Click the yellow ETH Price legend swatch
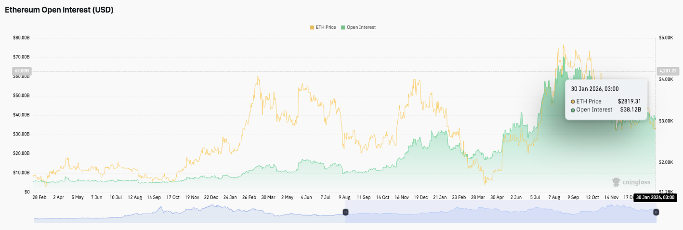The width and height of the screenshot is (683, 230). pyautogui.click(x=312, y=27)
